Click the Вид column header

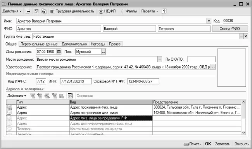[111, 102]
